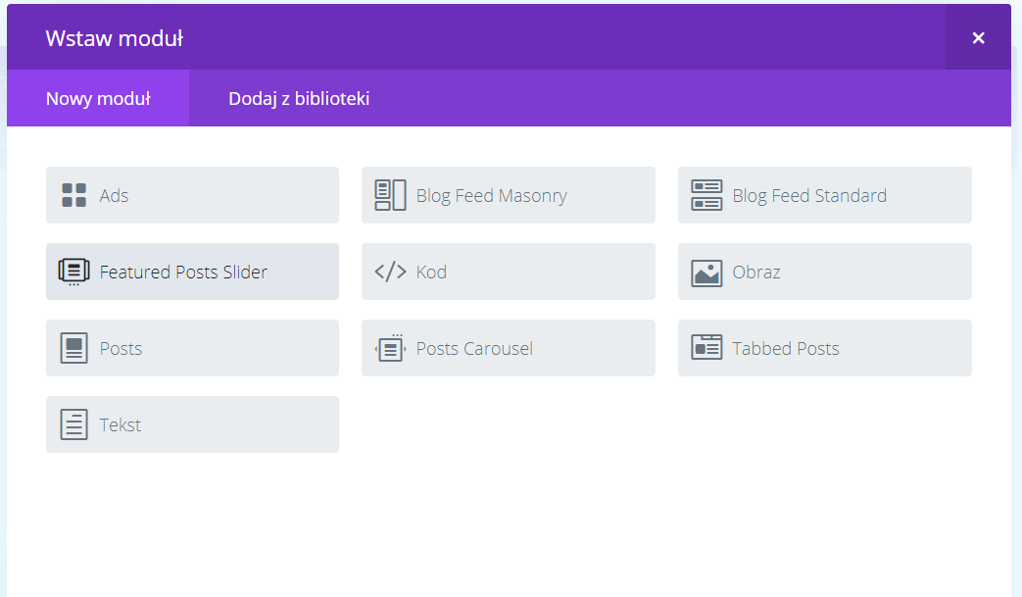Click the Posts Carousel icon
The width and height of the screenshot is (1022, 597).
pyautogui.click(x=390, y=348)
